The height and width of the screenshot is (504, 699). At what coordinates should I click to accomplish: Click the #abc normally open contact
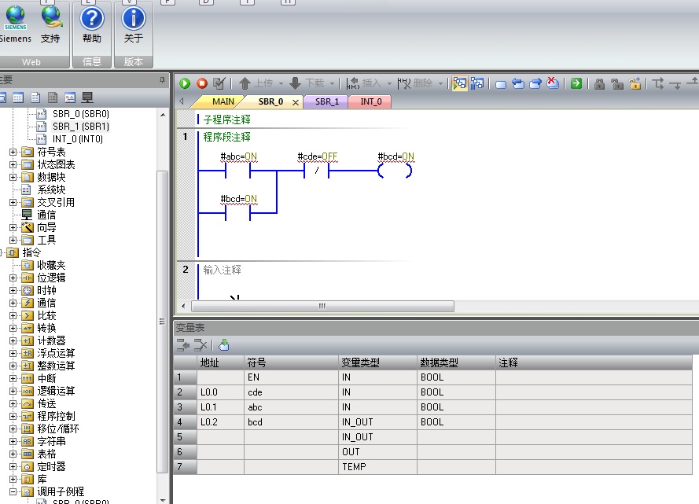[x=237, y=171]
